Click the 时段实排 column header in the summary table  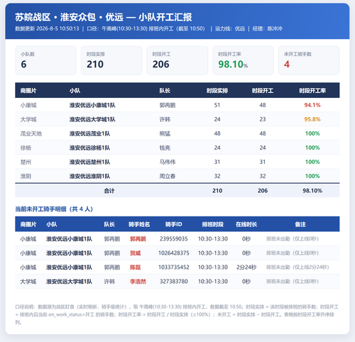(217, 91)
